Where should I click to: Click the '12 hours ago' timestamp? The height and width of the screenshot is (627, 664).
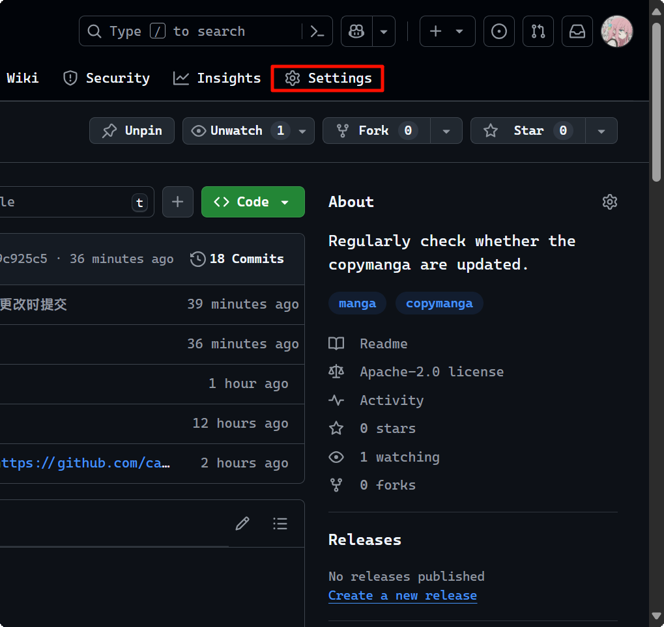click(240, 423)
